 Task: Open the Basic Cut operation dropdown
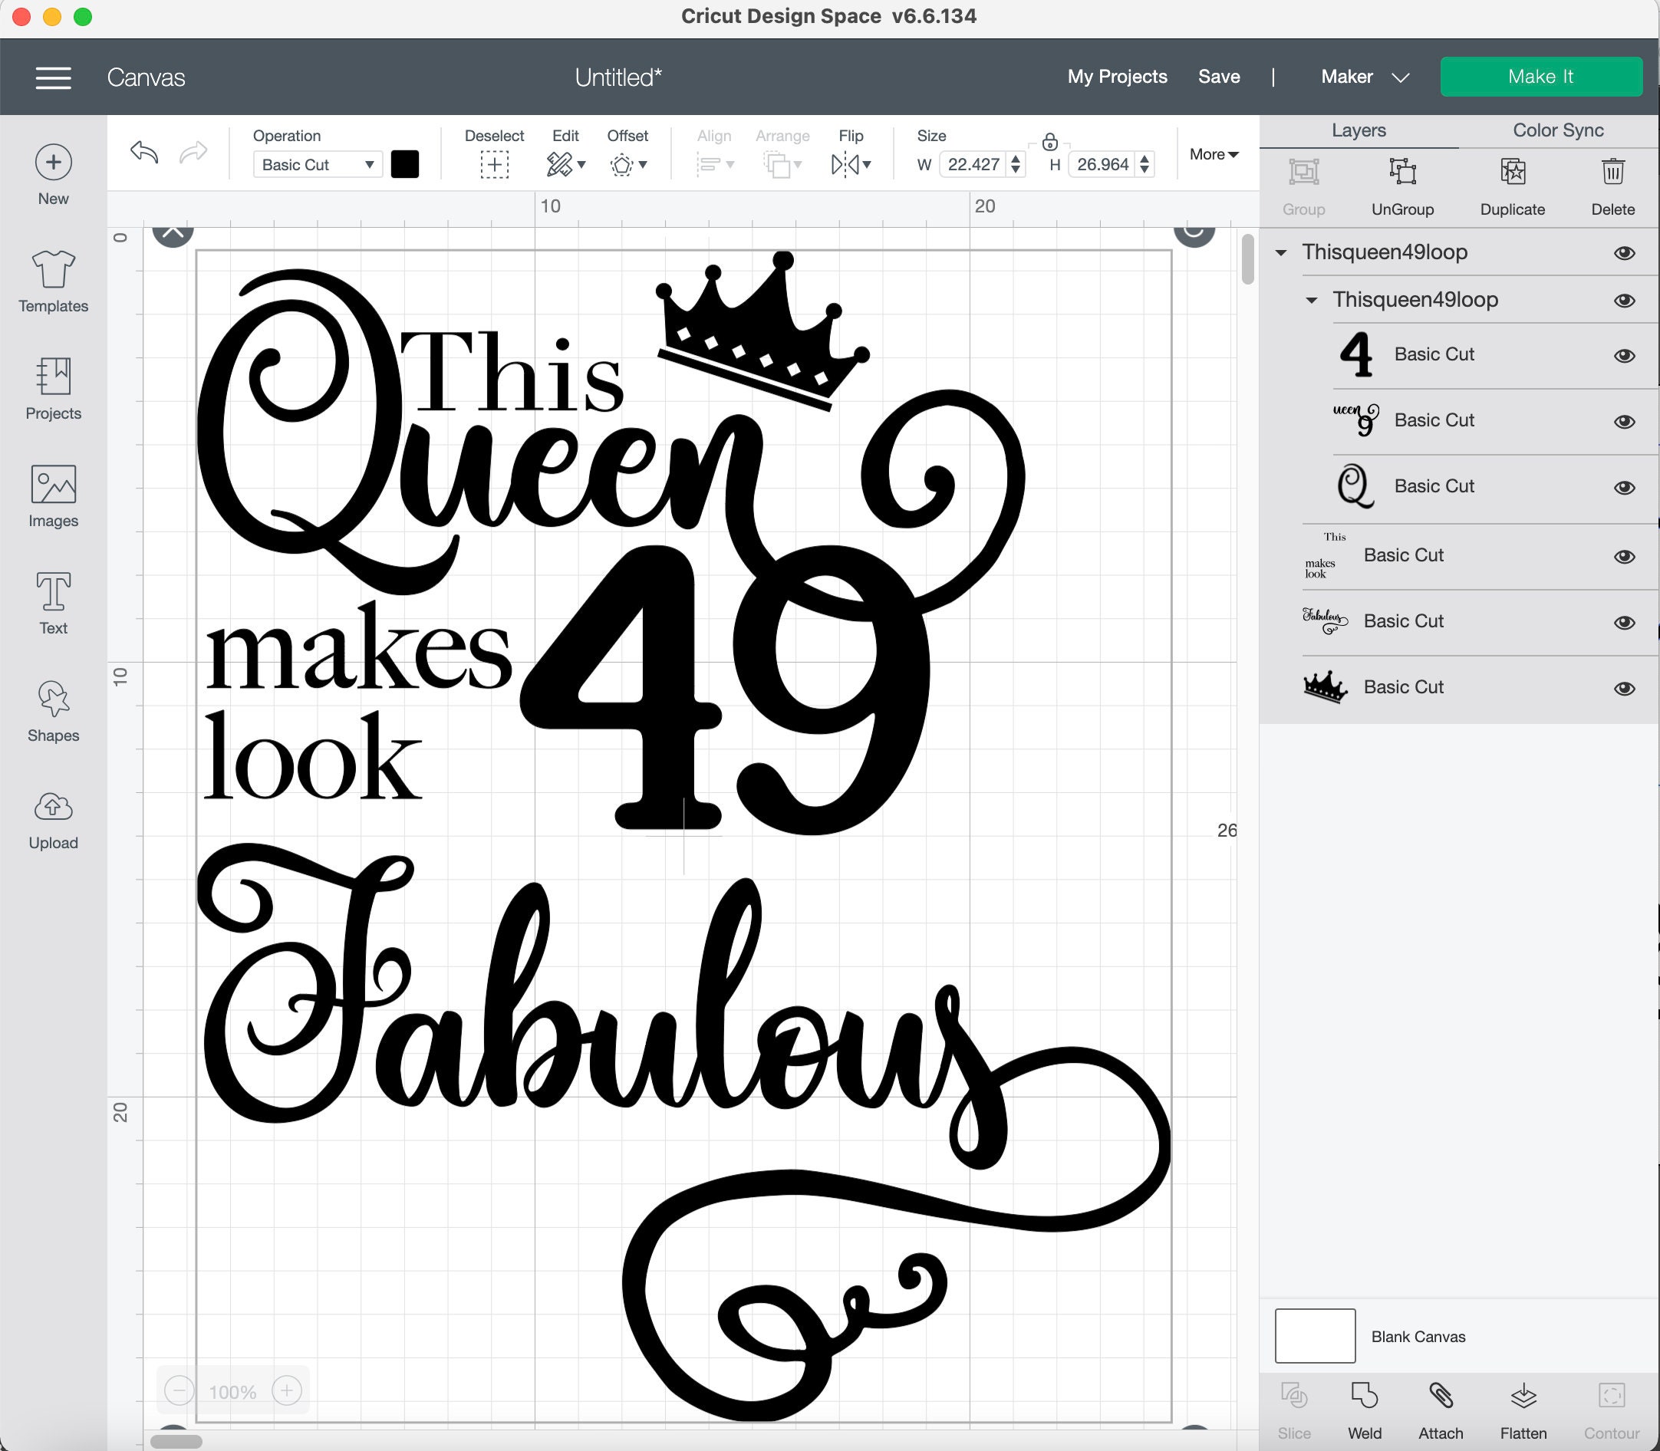[x=317, y=163]
